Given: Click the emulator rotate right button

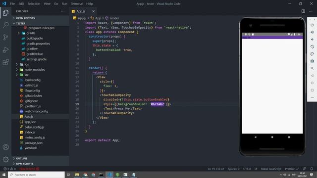Looking at the screenshot, I should tap(312, 54).
